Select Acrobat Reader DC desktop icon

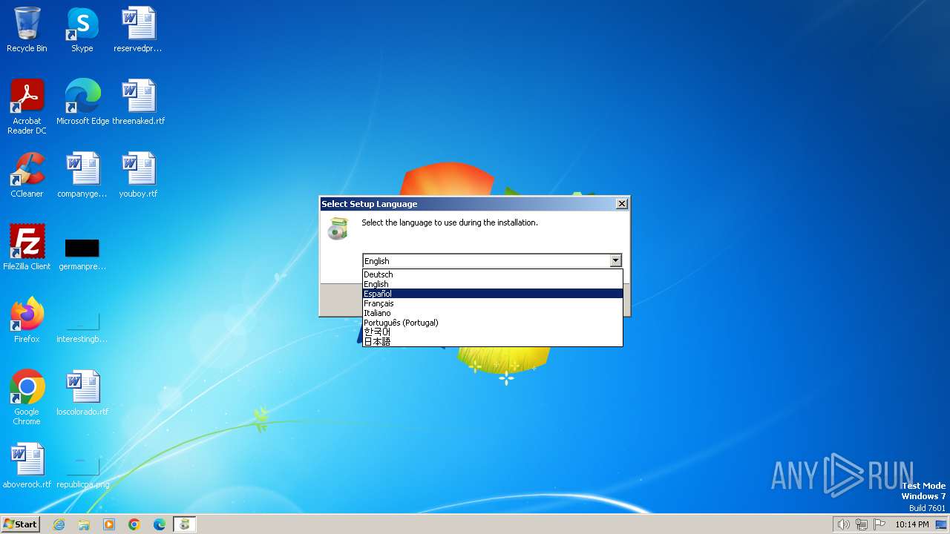pos(27,107)
